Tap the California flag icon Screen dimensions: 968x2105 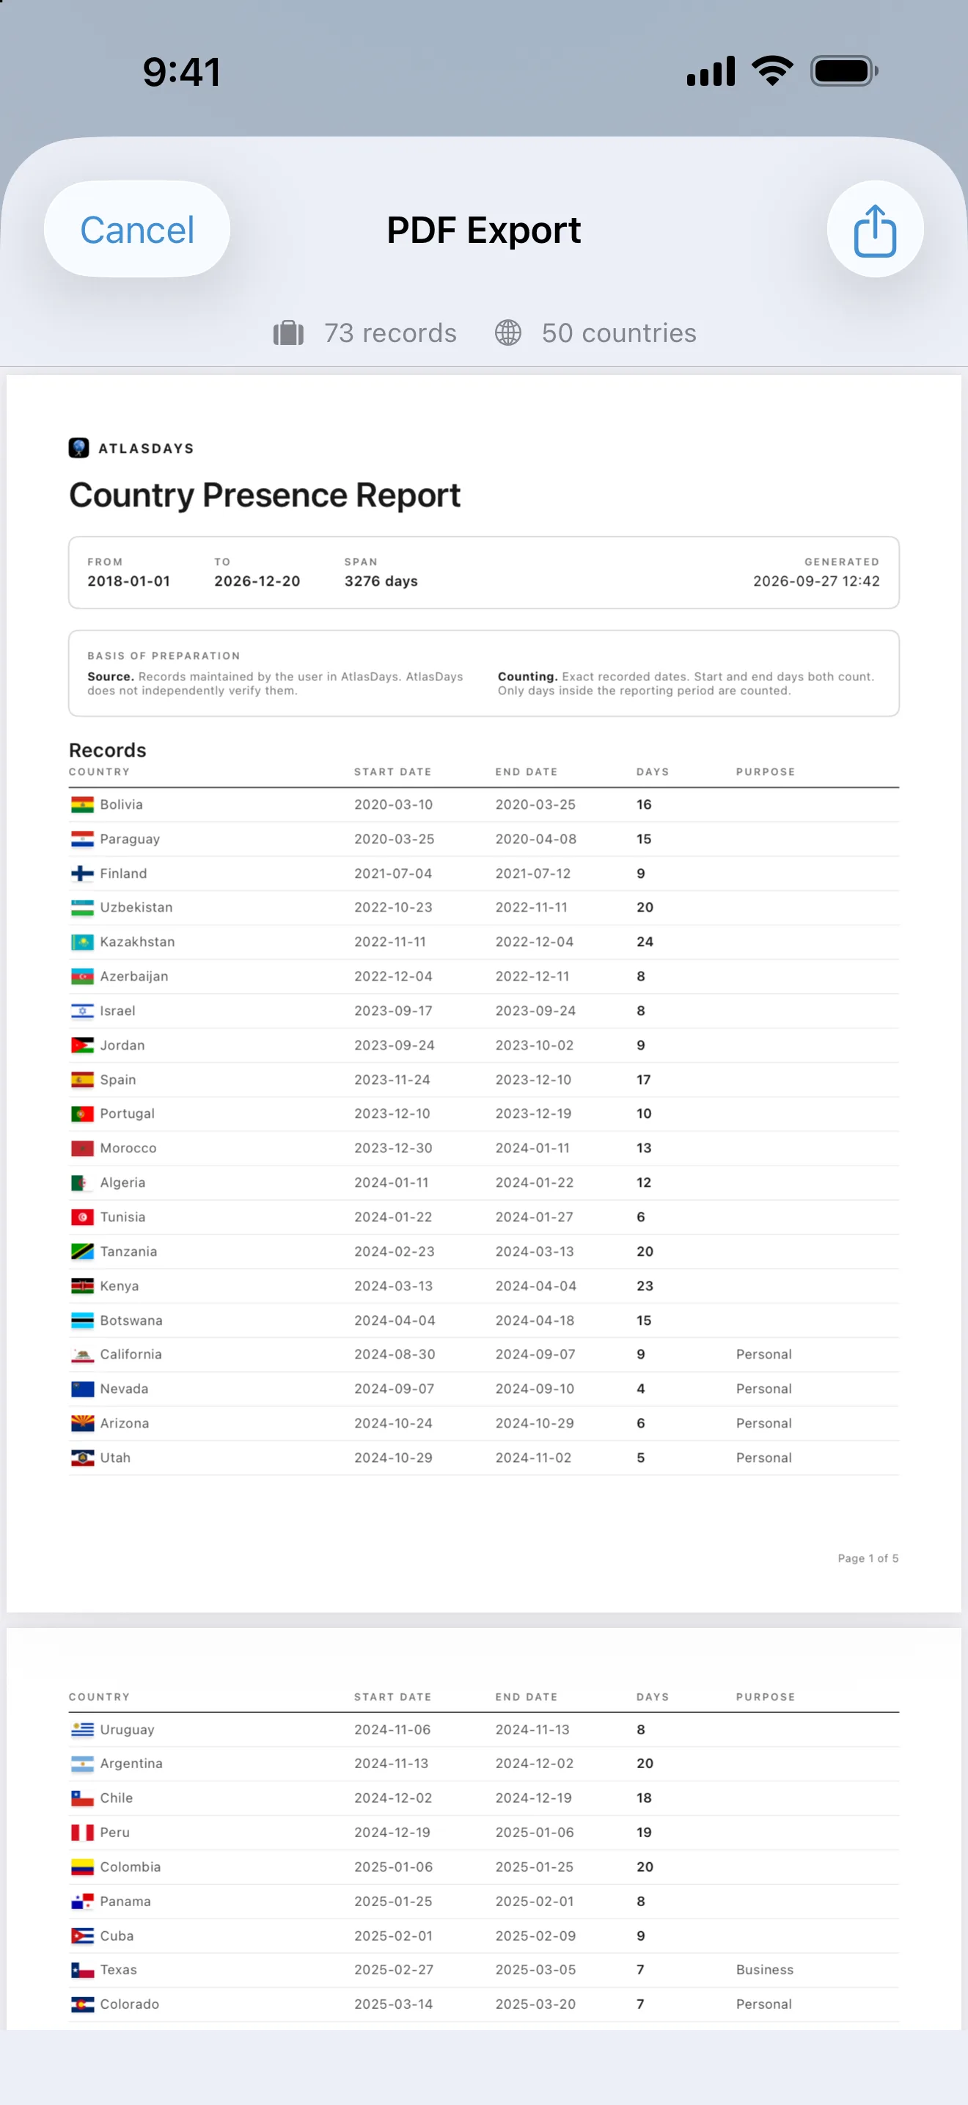(x=82, y=1355)
